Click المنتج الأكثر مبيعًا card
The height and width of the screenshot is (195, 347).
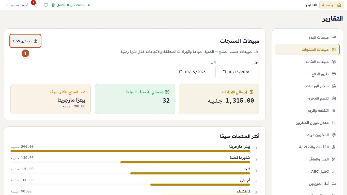click(x=51, y=99)
